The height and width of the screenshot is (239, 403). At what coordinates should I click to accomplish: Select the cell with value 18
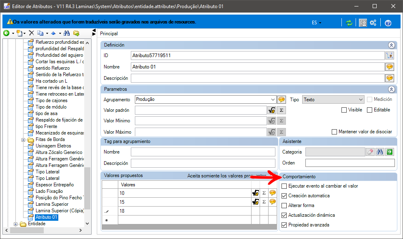coord(185,211)
